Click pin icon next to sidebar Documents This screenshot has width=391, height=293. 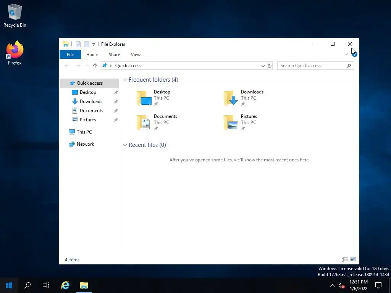[x=116, y=111]
